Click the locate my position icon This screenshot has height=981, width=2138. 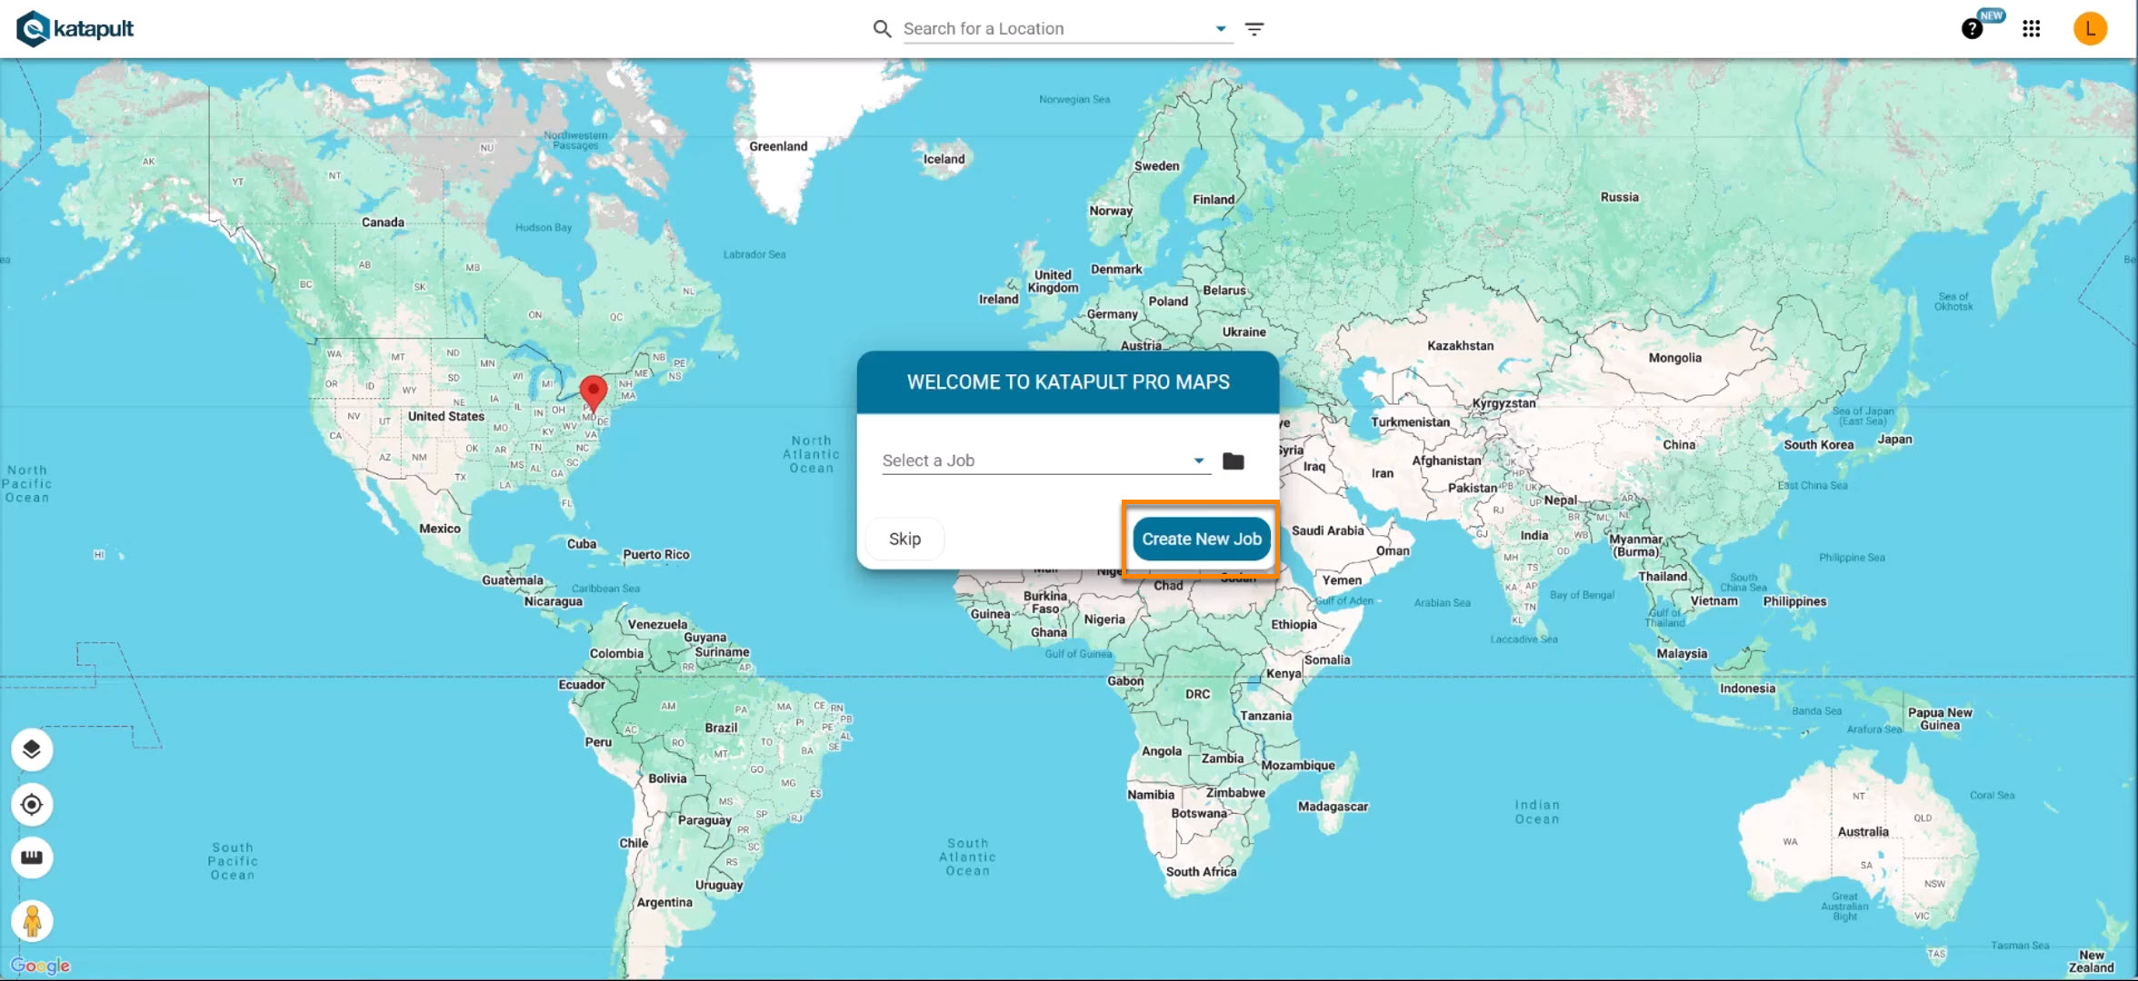click(32, 805)
